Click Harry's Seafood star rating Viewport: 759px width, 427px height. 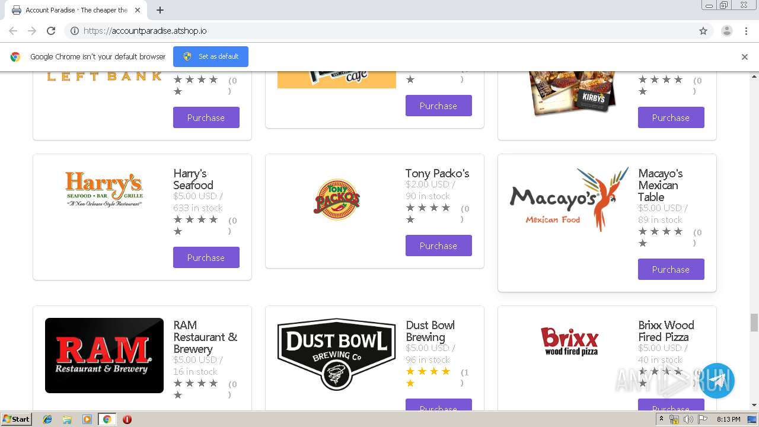[196, 225]
